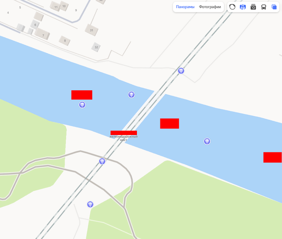Screen dimensions: 282x239
Task: Open the balloon panorama on the railway north of the river
Action: point(181,71)
